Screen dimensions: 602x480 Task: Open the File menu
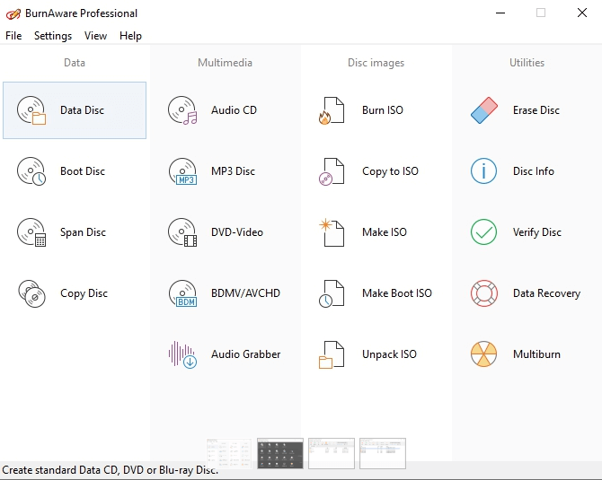(x=13, y=36)
